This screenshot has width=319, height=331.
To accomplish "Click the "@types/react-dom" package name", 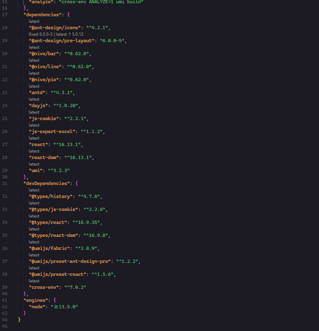I will [54, 235].
